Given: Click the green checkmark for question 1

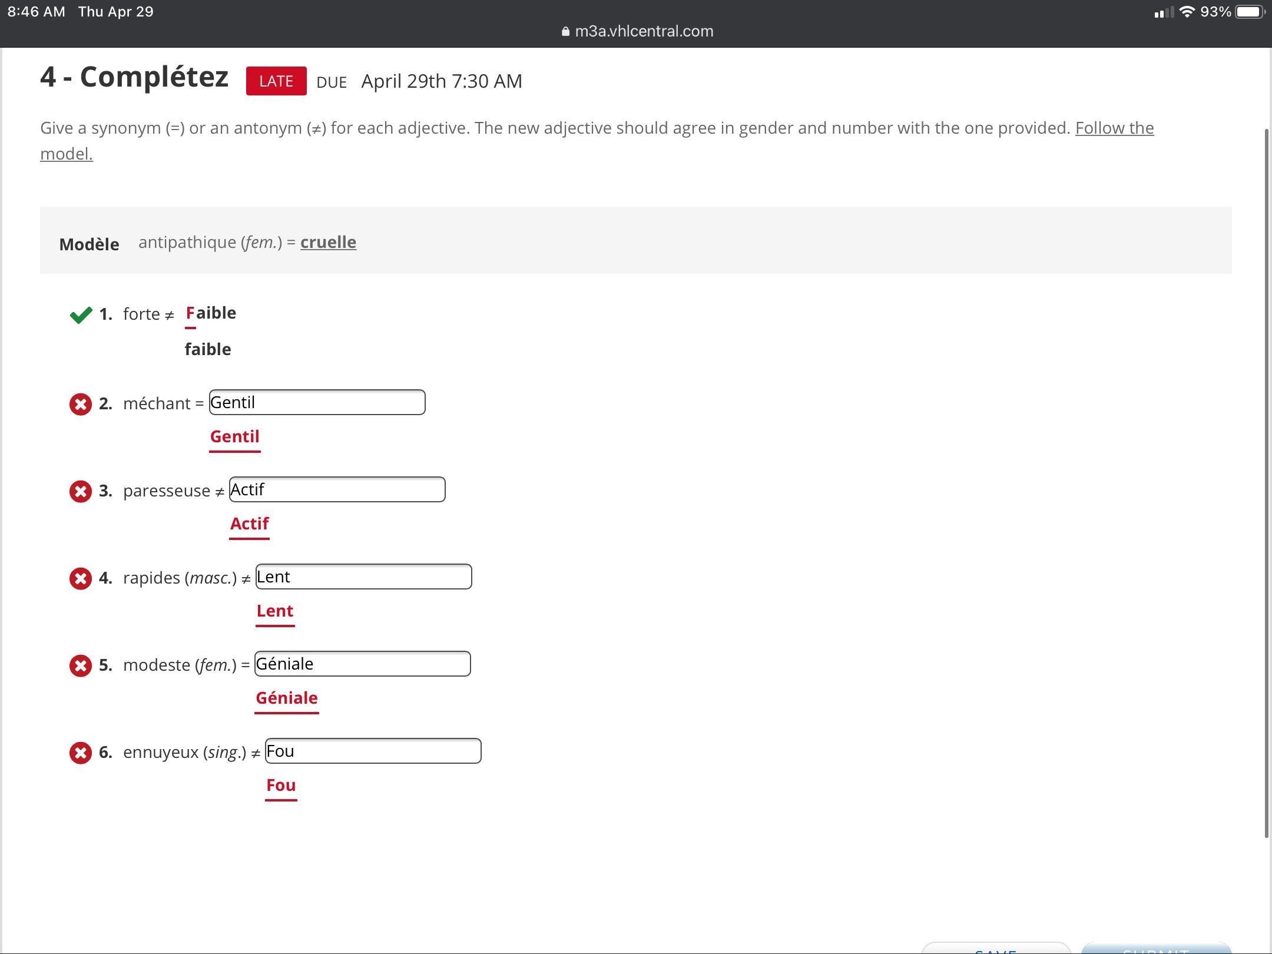Looking at the screenshot, I should coord(81,314).
